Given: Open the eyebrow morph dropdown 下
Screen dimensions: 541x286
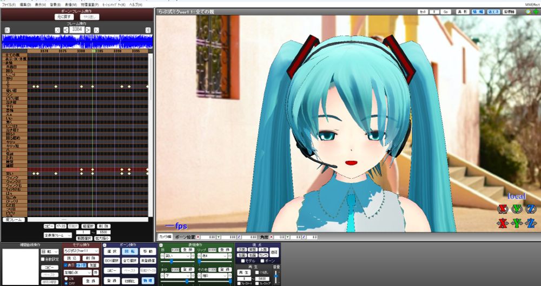Looking at the screenshot, I should coord(178,276).
